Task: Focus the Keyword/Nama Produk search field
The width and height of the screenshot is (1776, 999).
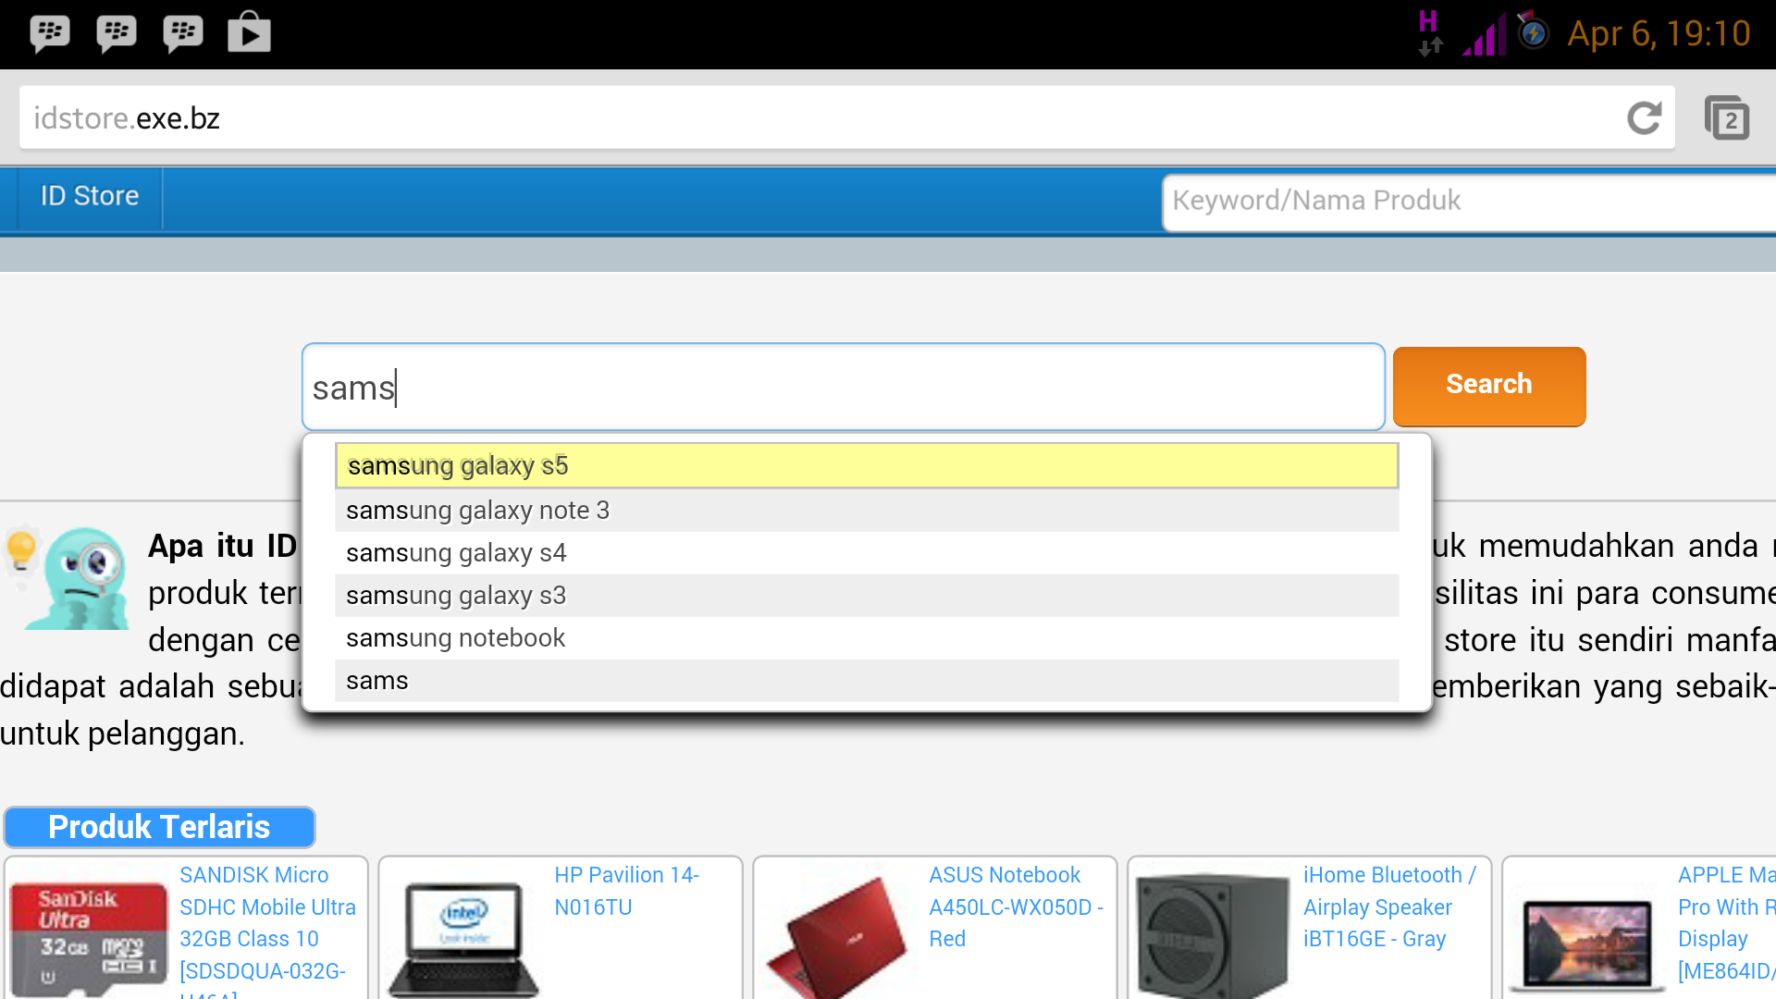Action: 1469,201
